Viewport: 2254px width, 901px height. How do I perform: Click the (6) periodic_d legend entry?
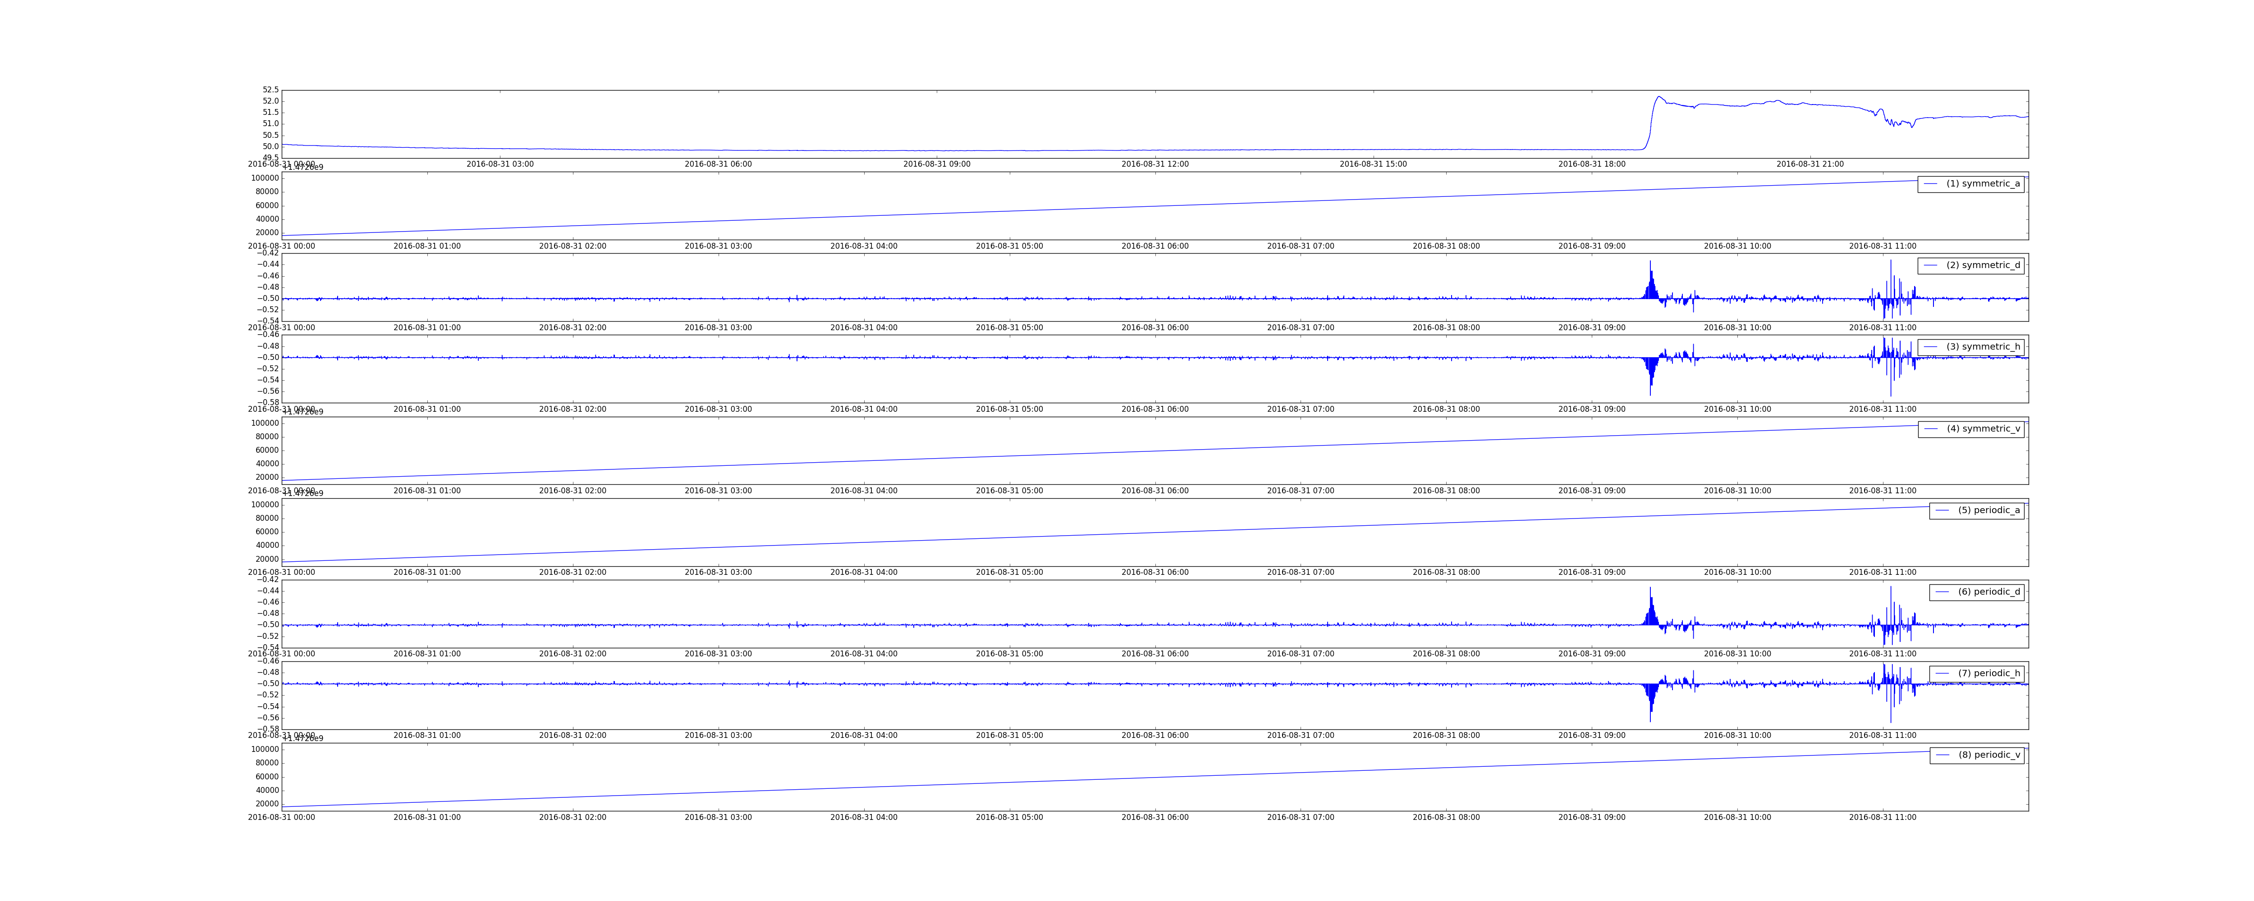pyautogui.click(x=1977, y=592)
